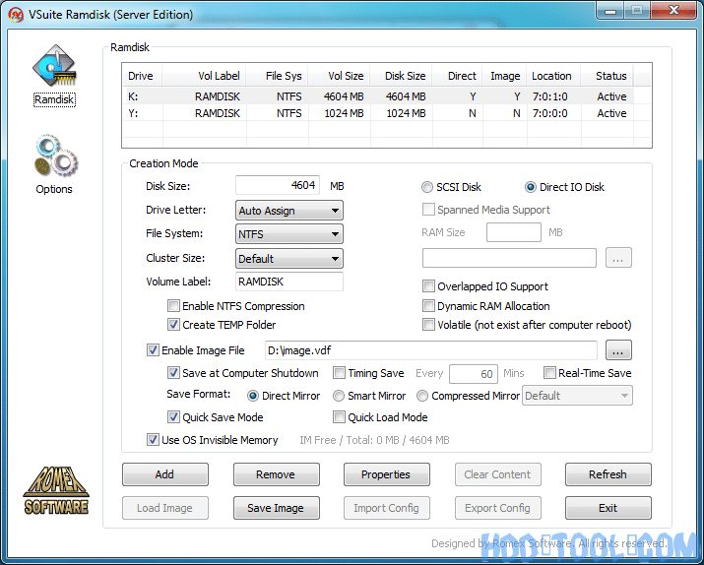704x565 pixels.
Task: Toggle Spanned Media Support checkbox
Action: [x=428, y=209]
